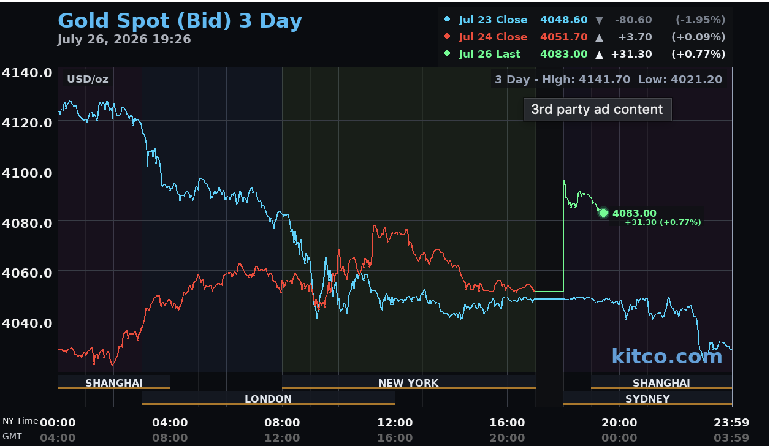Click the NY Time 08:00 tick label

point(282,422)
